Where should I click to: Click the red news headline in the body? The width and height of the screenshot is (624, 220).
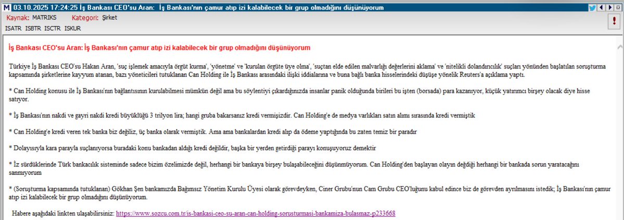pyautogui.click(x=159, y=48)
